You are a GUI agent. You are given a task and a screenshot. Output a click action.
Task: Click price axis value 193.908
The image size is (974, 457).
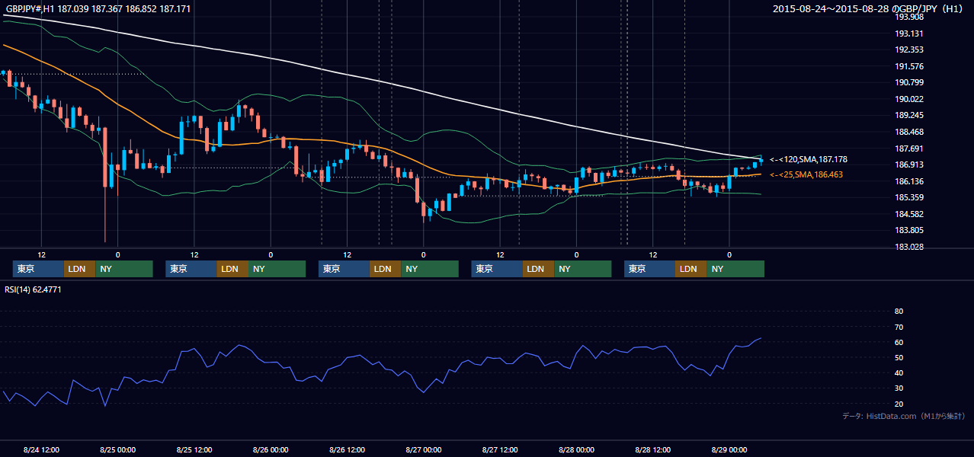click(909, 17)
